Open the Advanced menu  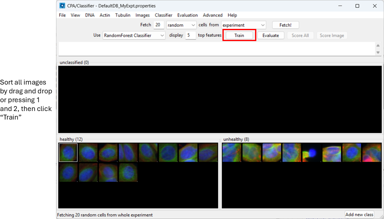click(x=212, y=15)
